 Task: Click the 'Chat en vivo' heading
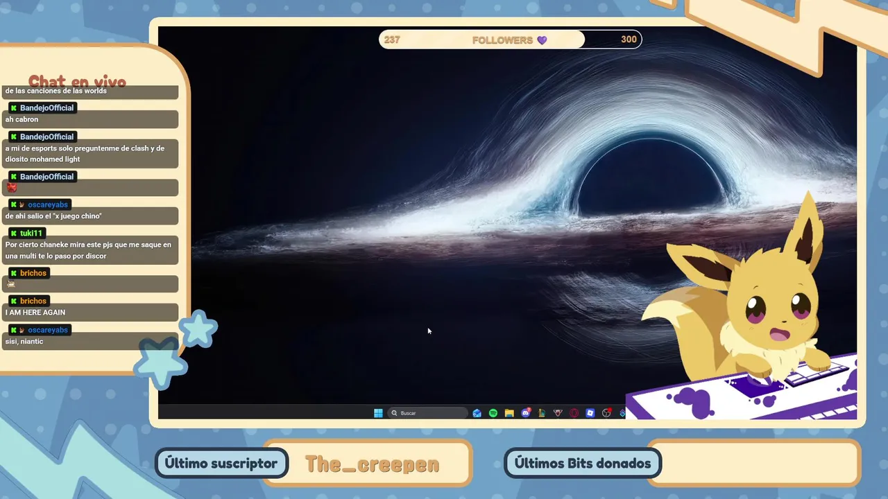[x=77, y=81]
